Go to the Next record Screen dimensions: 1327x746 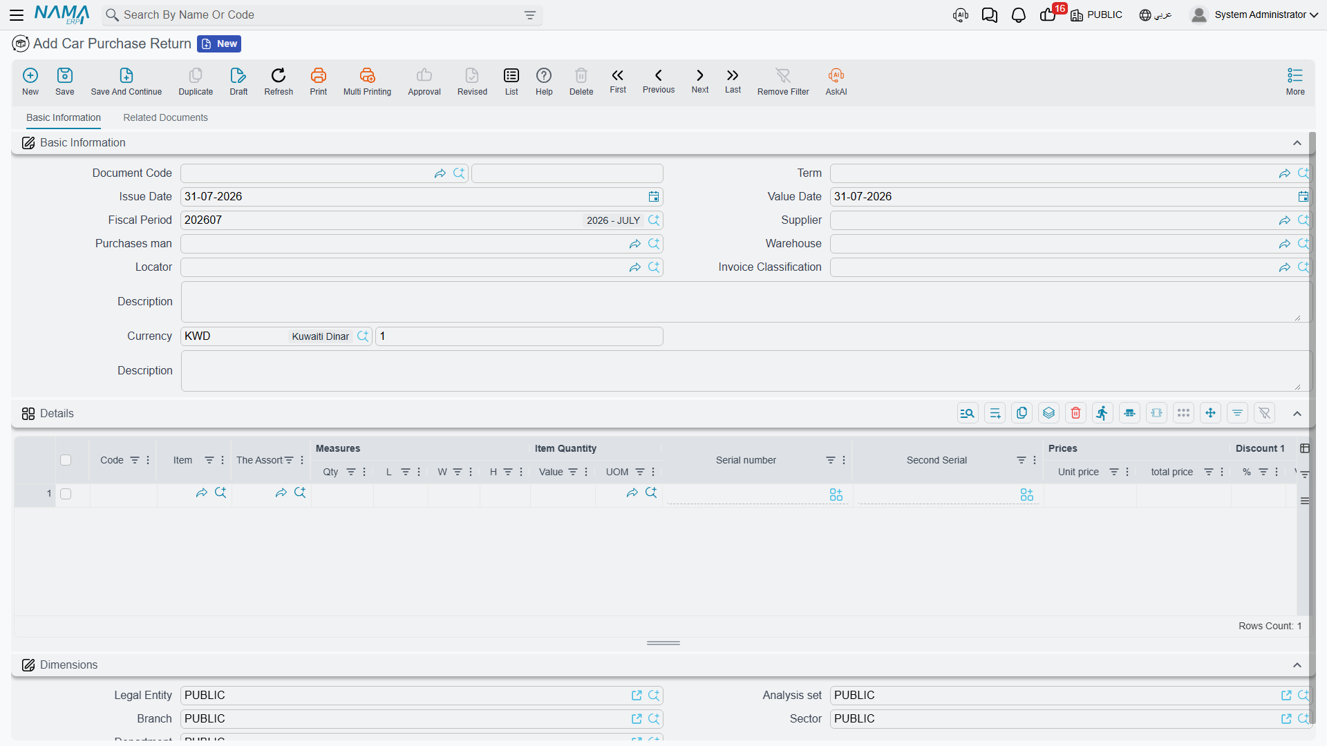(x=700, y=81)
